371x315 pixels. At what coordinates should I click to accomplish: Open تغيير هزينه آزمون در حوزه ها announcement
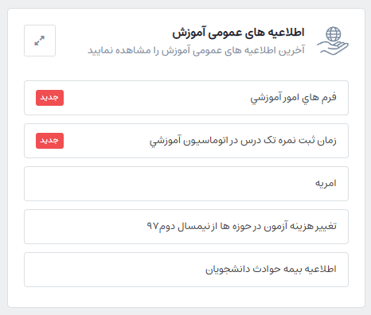[186, 227]
